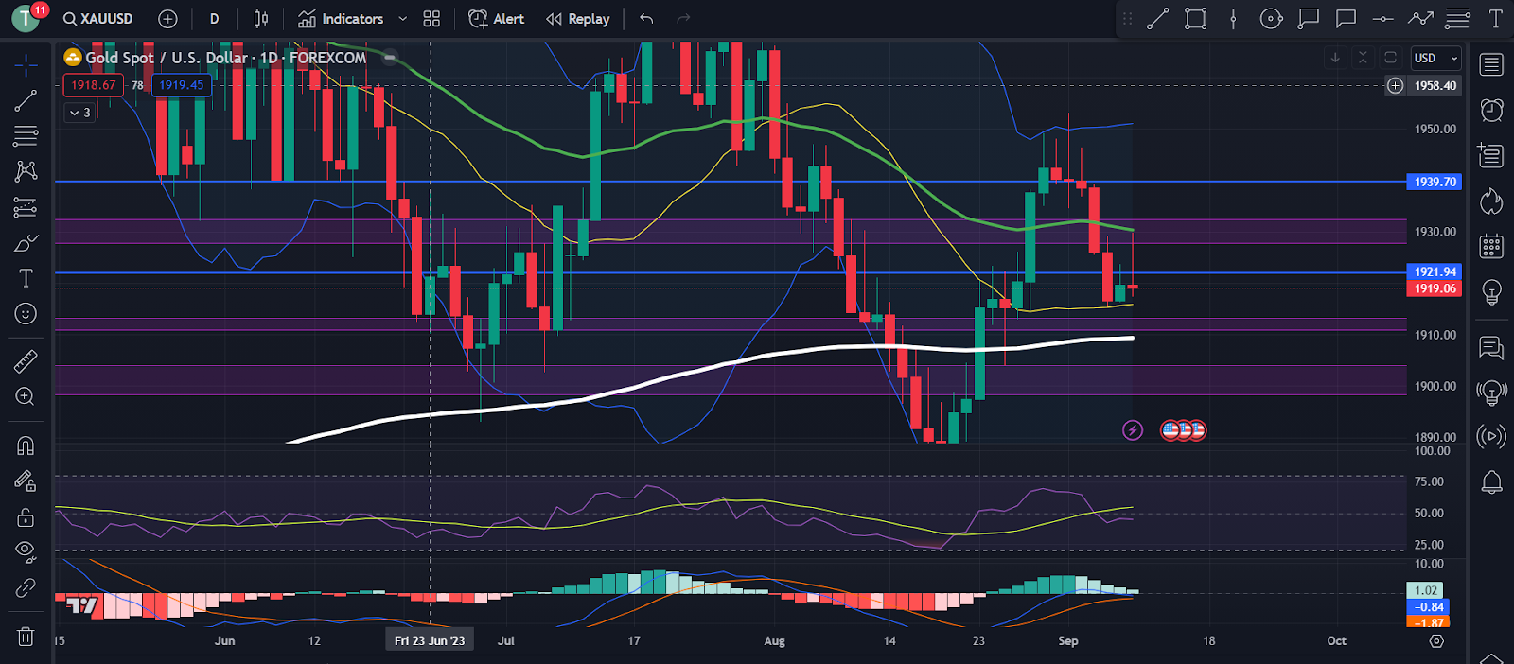Screen dimensions: 1514x664
Task: Click the 1939.70 price line label
Action: [x=1435, y=182]
